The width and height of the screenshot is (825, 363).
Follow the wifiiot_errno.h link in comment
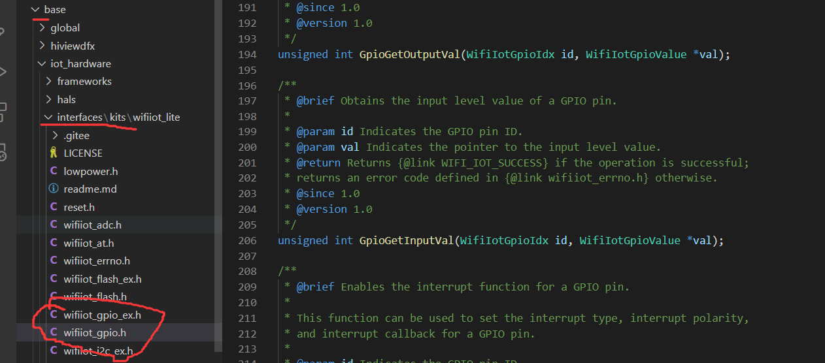click(x=598, y=178)
